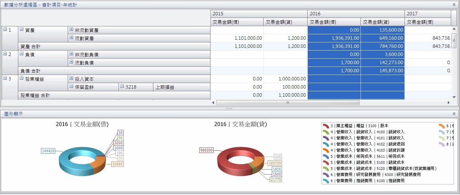Click the 21775 data label on credit chart
460x195 pixels.
pos(276,179)
